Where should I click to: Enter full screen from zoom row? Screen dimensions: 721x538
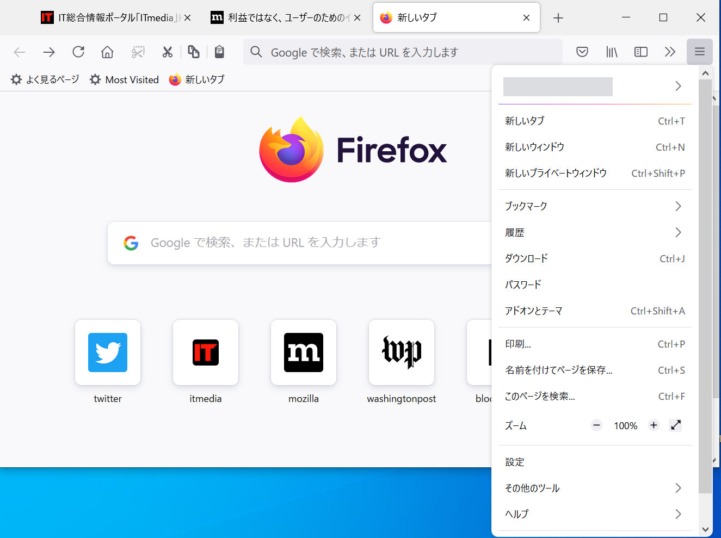click(676, 425)
